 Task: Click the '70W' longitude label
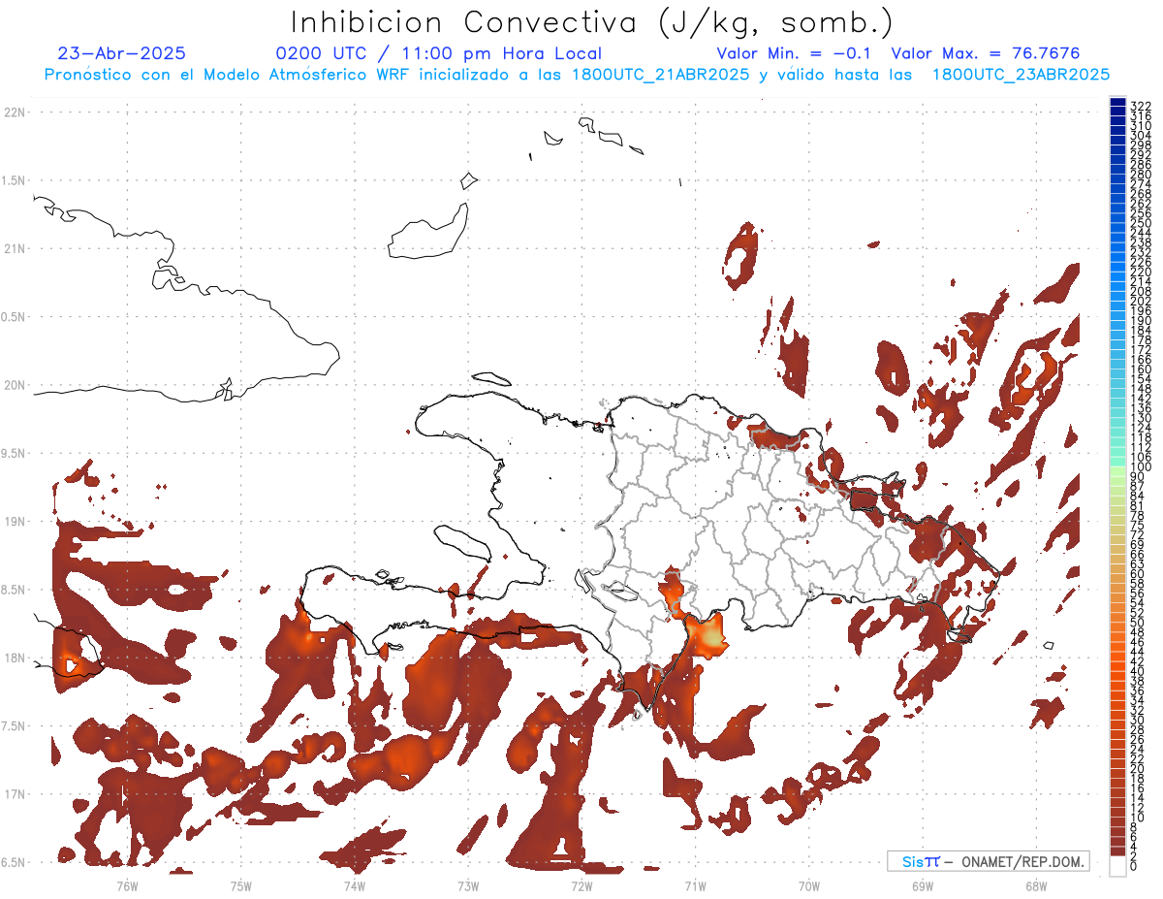tap(809, 885)
